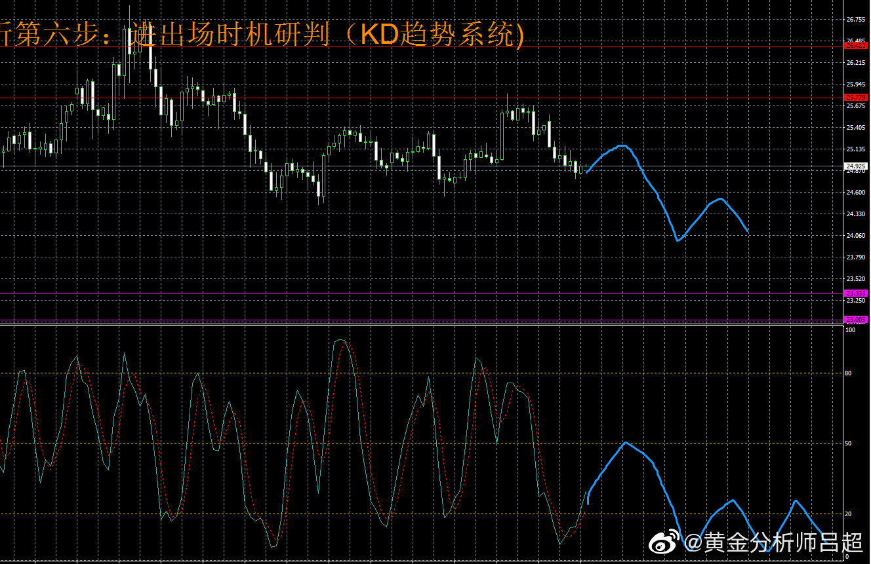Click the 20 level on indicator scale
The image size is (871, 564).
849,514
